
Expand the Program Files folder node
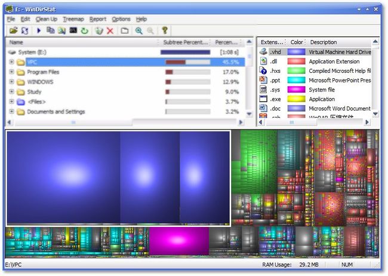tap(11, 72)
